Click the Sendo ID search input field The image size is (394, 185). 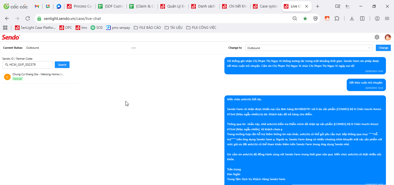point(28,65)
